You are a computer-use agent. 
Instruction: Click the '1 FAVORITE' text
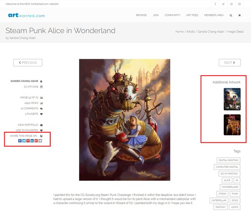click(31, 114)
